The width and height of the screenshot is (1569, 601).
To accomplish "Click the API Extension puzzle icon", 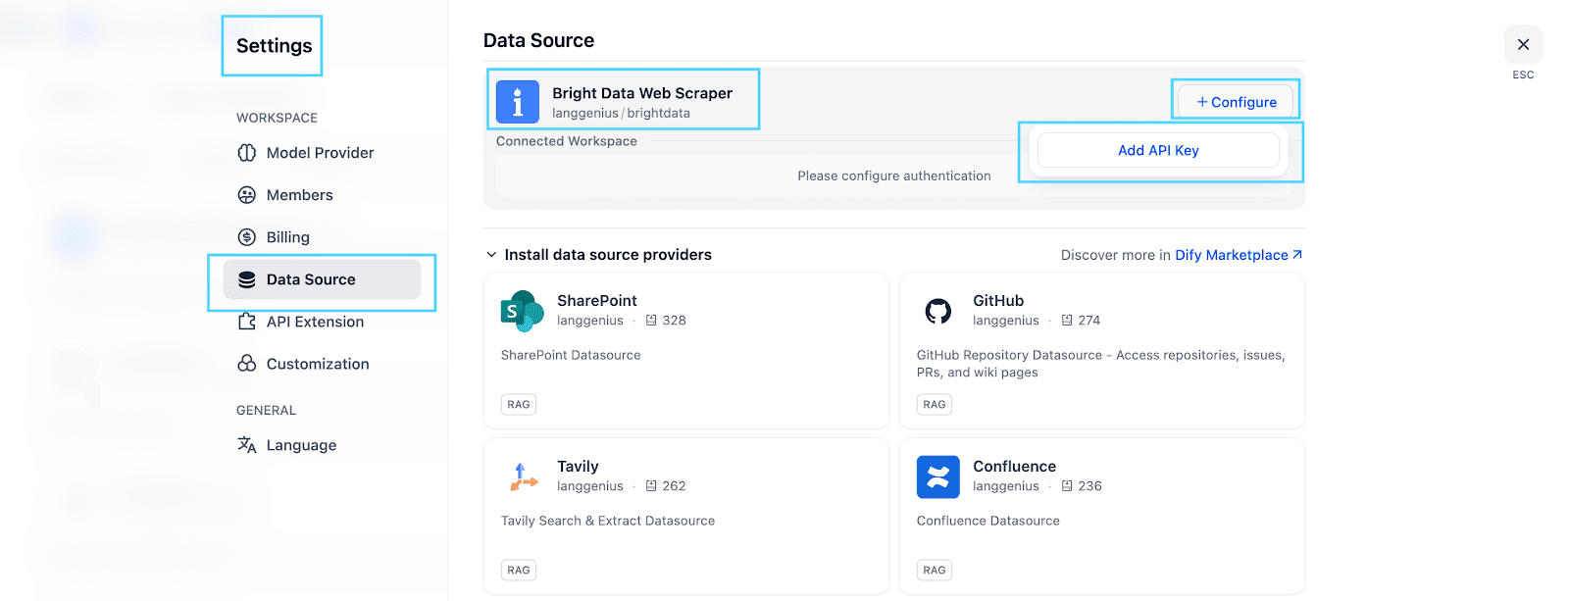I will tap(247, 322).
